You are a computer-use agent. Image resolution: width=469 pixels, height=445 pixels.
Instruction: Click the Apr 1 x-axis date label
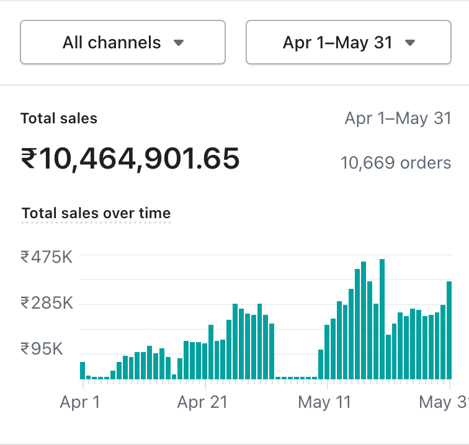point(79,402)
